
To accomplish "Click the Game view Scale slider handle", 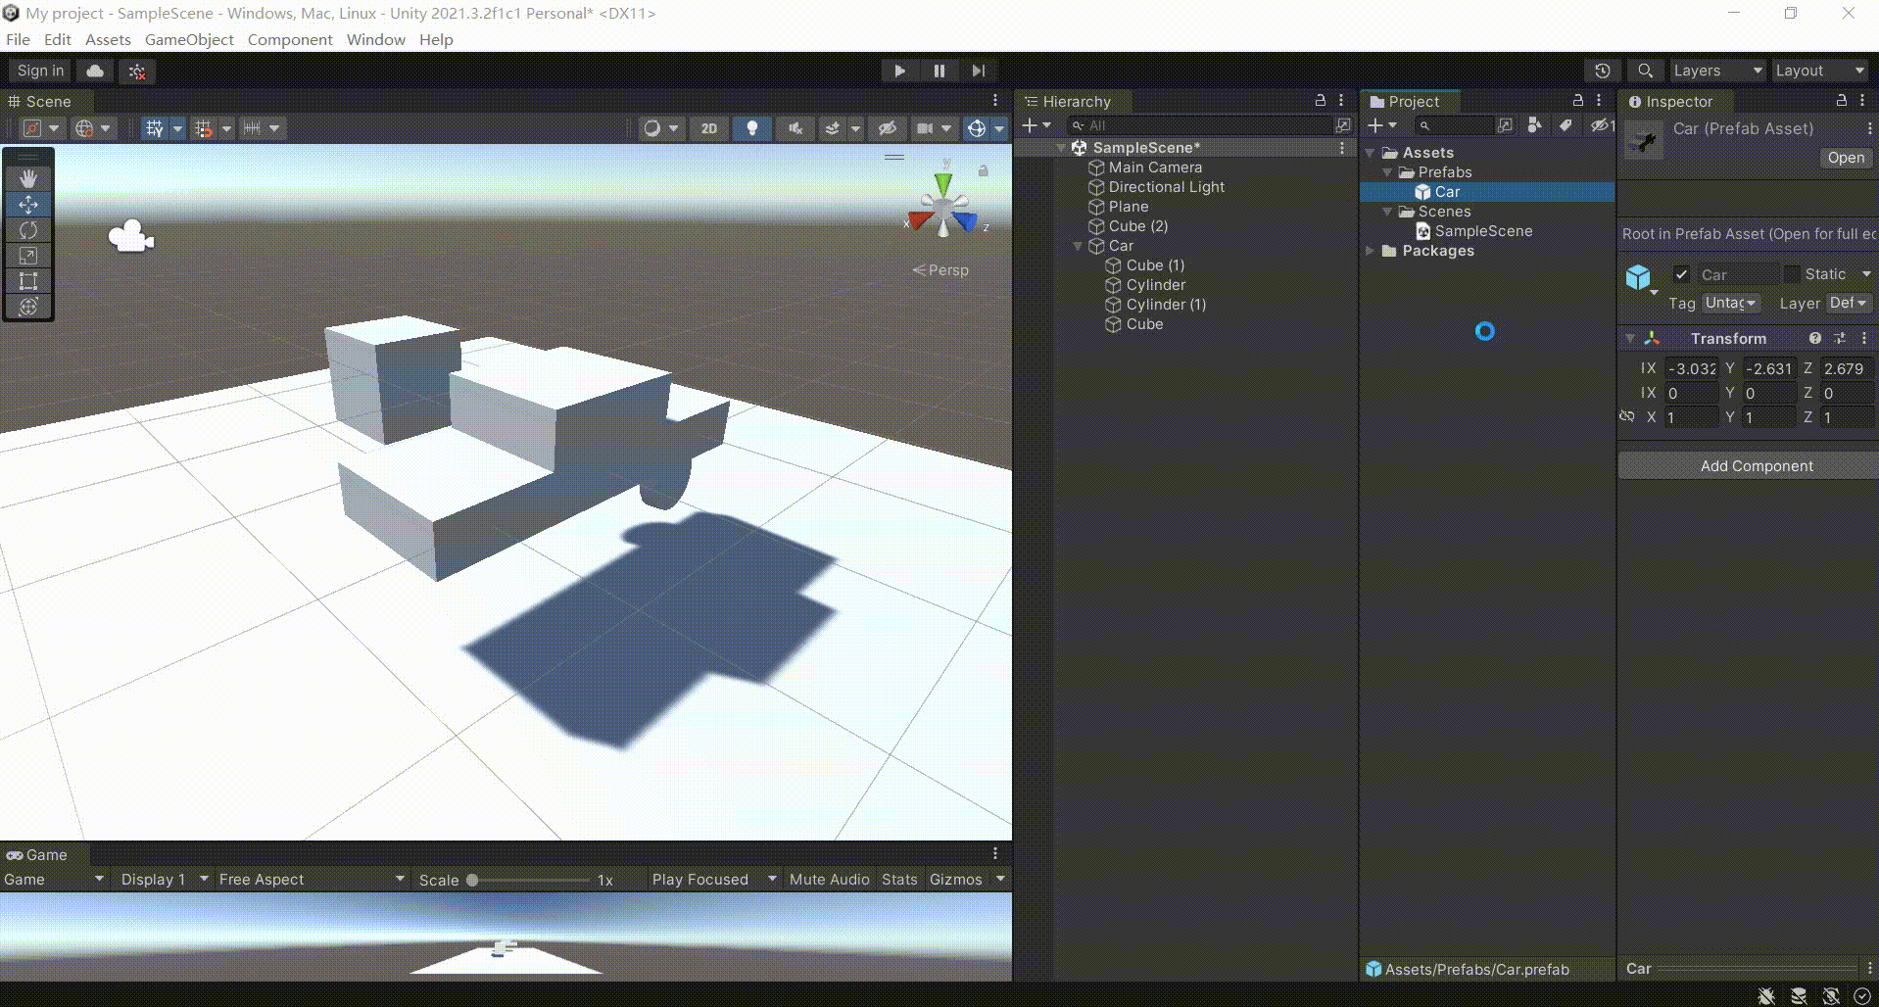I will pos(472,880).
